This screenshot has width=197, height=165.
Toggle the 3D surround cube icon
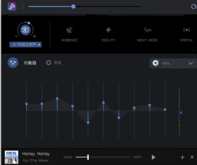click(x=25, y=30)
